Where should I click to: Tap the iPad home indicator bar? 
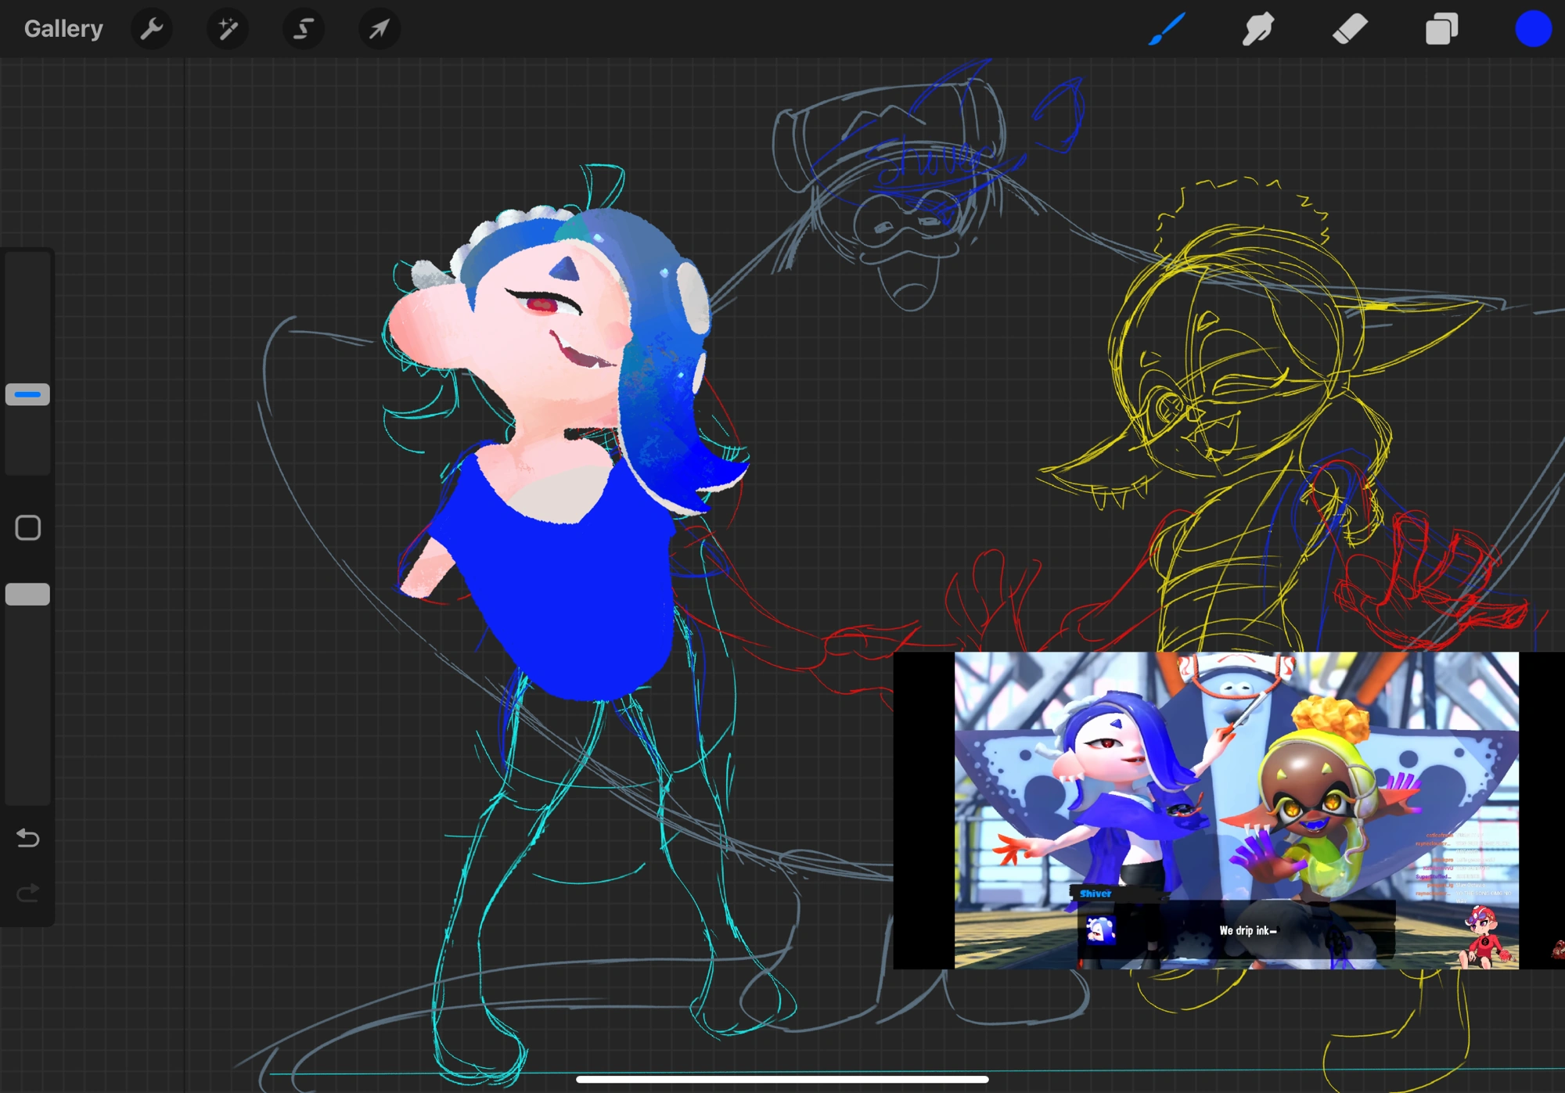[782, 1078]
